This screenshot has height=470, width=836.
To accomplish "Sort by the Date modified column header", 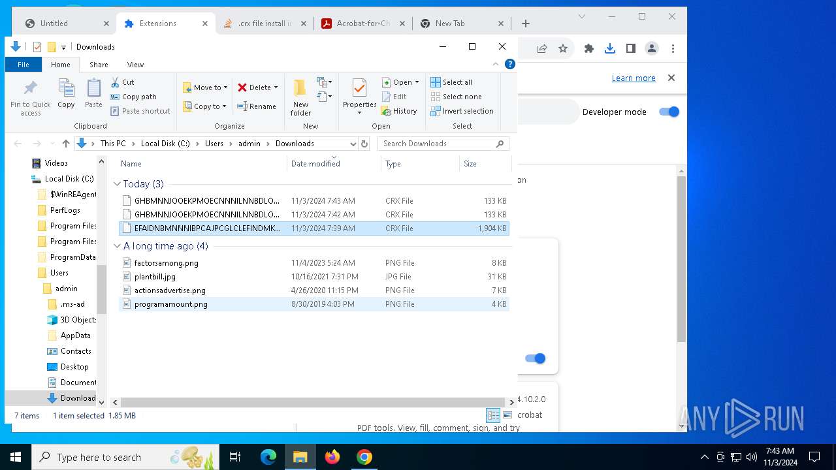I will [x=334, y=164].
